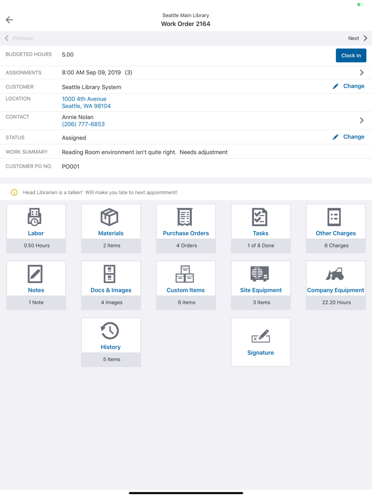The width and height of the screenshot is (372, 497).
Task: Select the Labor label
Action: pos(36,233)
